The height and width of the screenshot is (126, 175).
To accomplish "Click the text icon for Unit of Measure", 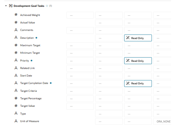I will (x=16, y=121).
